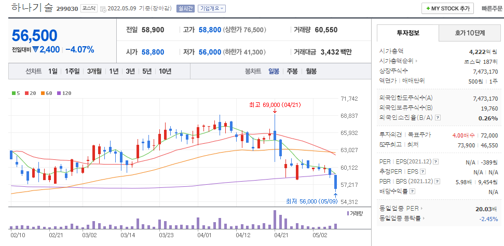Click the 최저 56,000 (05/09) chart marker
The image size is (504, 246).
311,201
